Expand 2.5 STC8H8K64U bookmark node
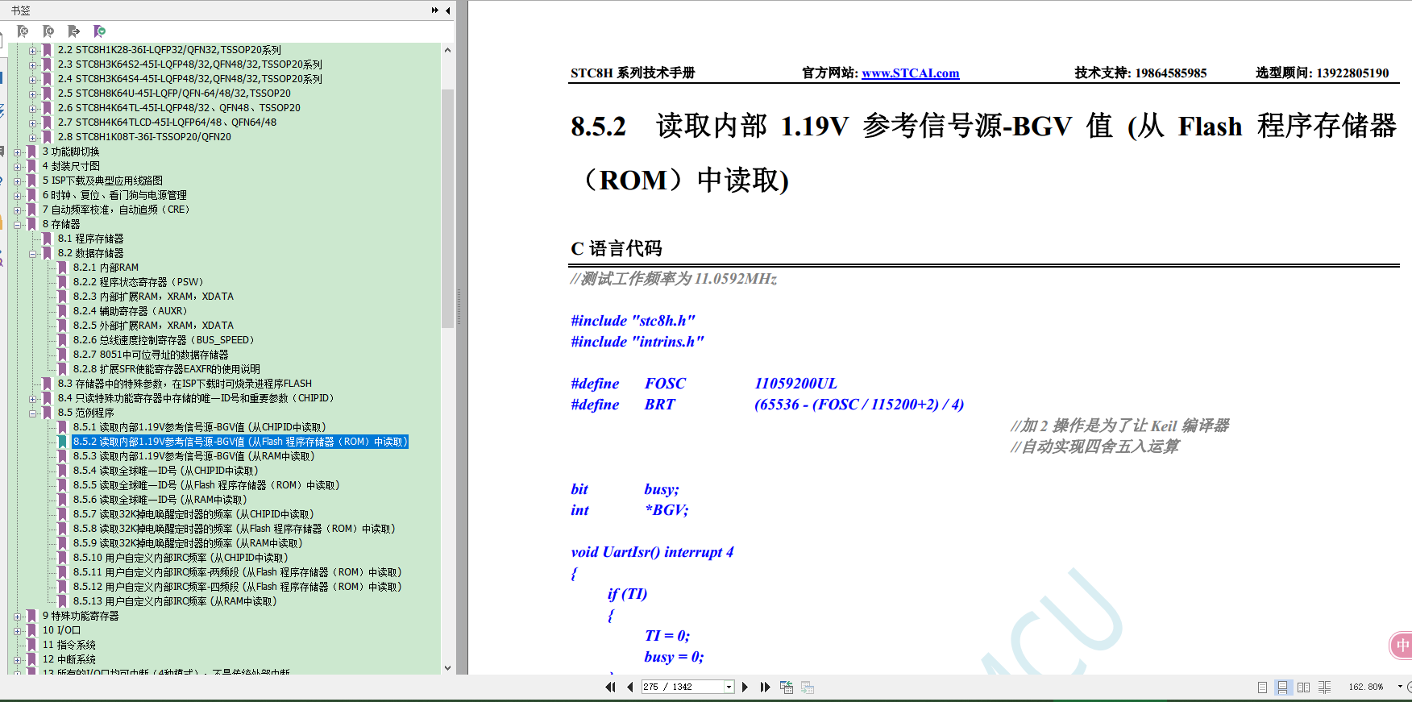Screen dimensions: 1412x702 click(33, 93)
